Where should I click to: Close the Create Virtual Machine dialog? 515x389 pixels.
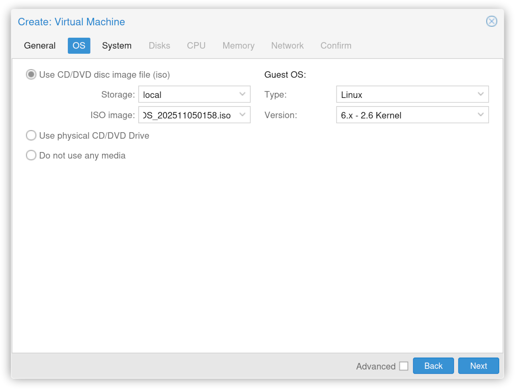pyautogui.click(x=491, y=21)
